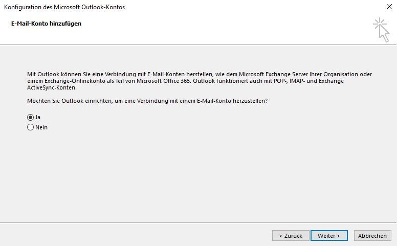The height and width of the screenshot is (246, 397).
Task: Click the dialog title Konfiguration des Microsoft Outlook-Kontos
Action: point(64,7)
